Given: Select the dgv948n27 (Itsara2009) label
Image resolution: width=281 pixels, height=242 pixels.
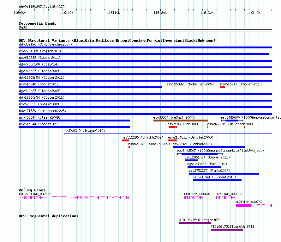Looking at the screenshot, I should click(x=40, y=71).
